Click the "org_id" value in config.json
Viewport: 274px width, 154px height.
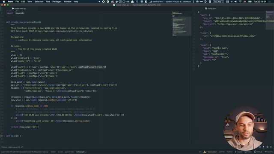(x=238, y=18)
